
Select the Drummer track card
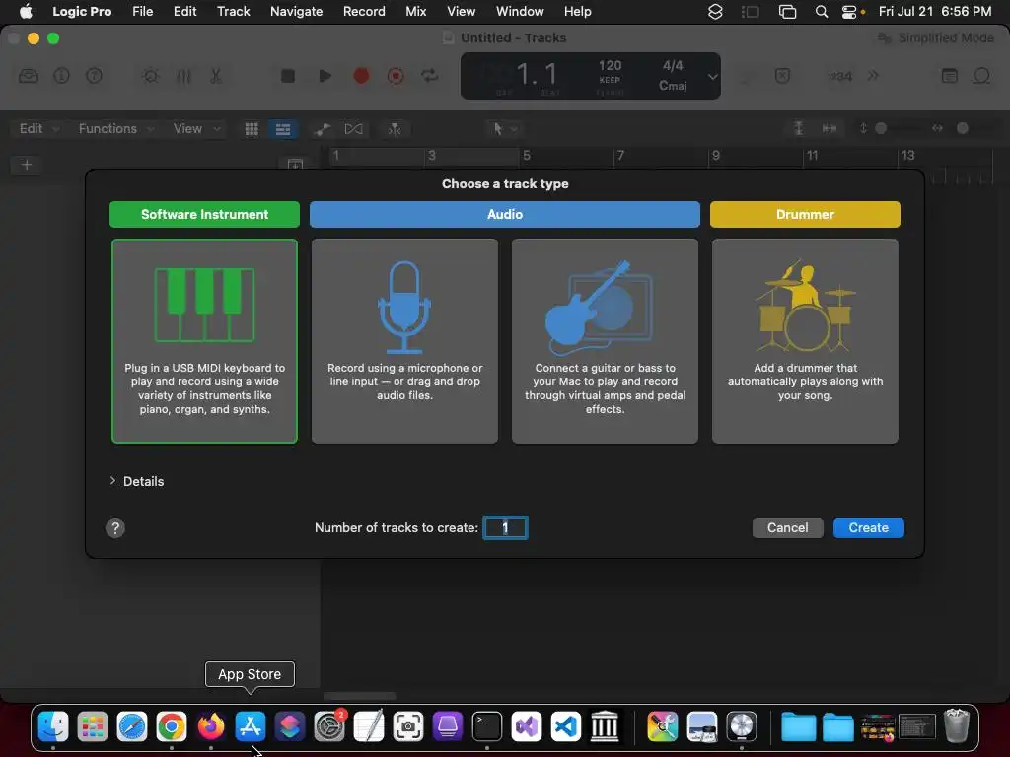pos(805,340)
